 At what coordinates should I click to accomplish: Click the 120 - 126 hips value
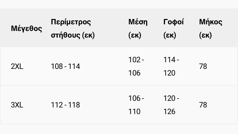171,105
